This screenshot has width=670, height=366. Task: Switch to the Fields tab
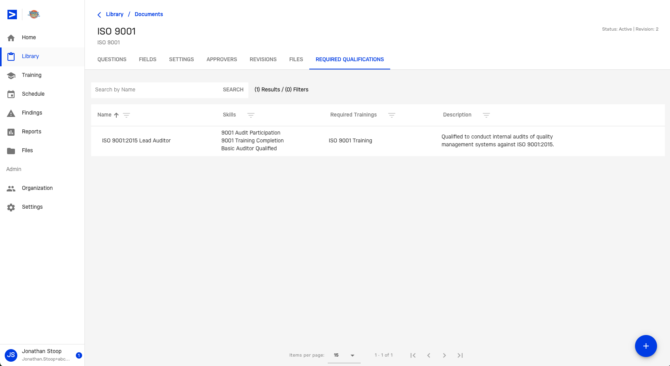pyautogui.click(x=148, y=60)
